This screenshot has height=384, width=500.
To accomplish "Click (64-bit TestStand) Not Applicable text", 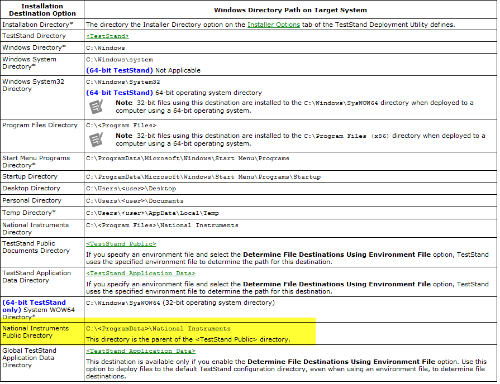I will click(143, 70).
